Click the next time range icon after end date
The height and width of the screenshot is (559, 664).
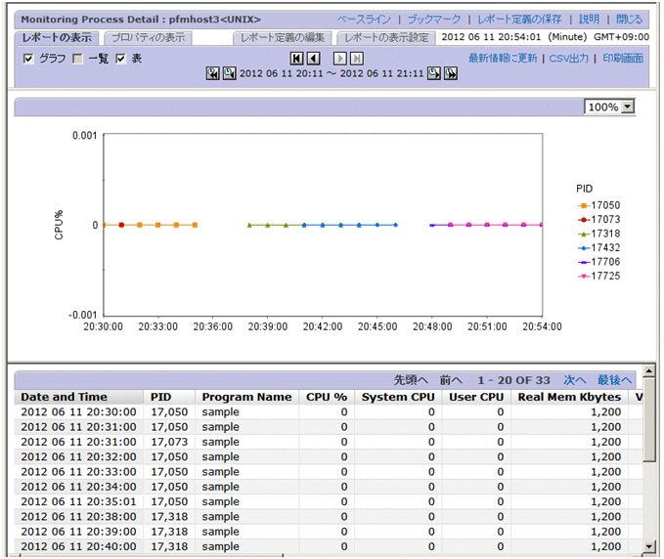[x=434, y=74]
